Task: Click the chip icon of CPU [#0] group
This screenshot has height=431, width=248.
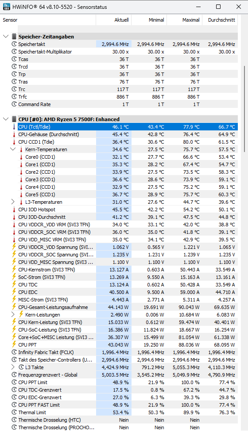Action: point(14,119)
